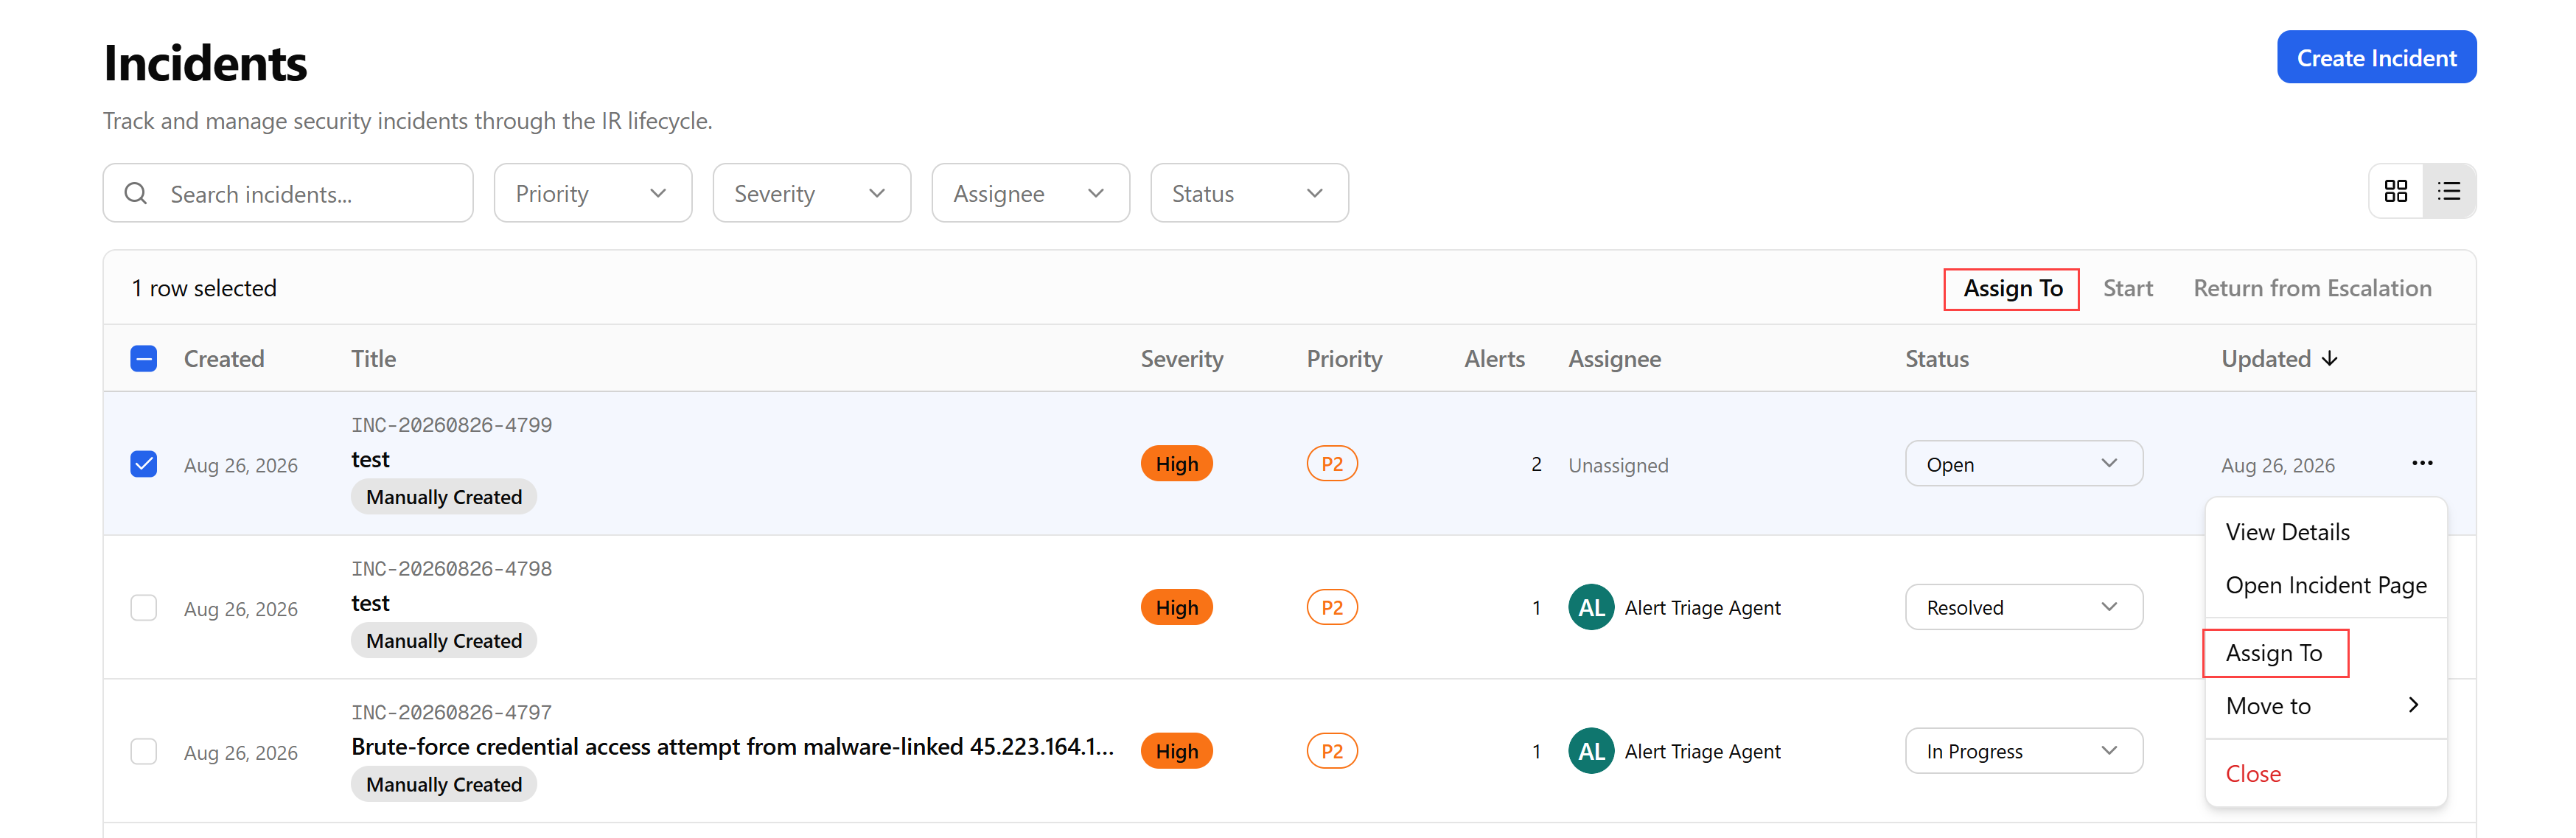Switch to list view layout
The width and height of the screenshot is (2576, 838).
2449,191
